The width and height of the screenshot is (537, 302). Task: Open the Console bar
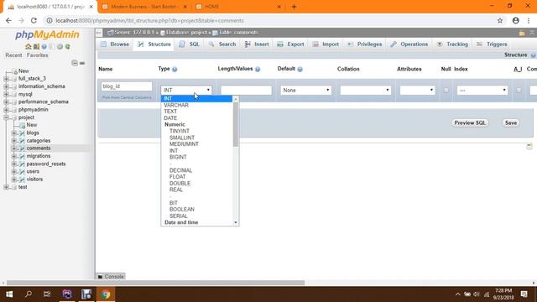pyautogui.click(x=111, y=276)
